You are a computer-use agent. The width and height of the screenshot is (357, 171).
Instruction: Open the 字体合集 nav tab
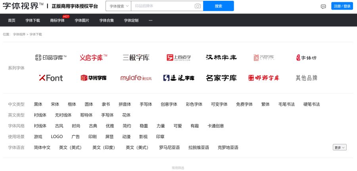coord(106,20)
